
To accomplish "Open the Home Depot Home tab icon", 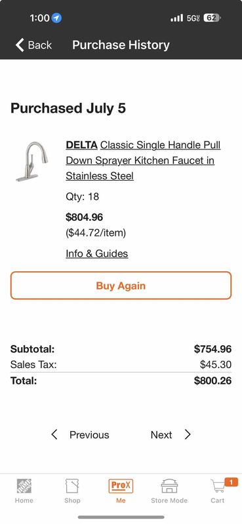I will tap(24, 486).
